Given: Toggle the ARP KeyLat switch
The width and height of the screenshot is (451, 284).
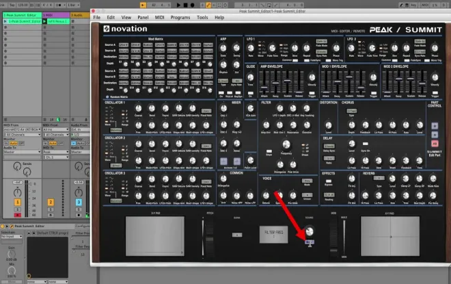Looking at the screenshot, I should (229, 93).
